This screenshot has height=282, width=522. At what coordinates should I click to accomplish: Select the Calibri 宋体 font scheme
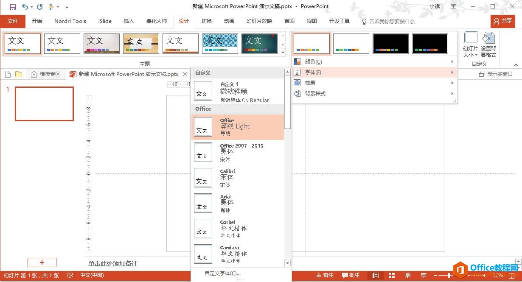(238, 177)
